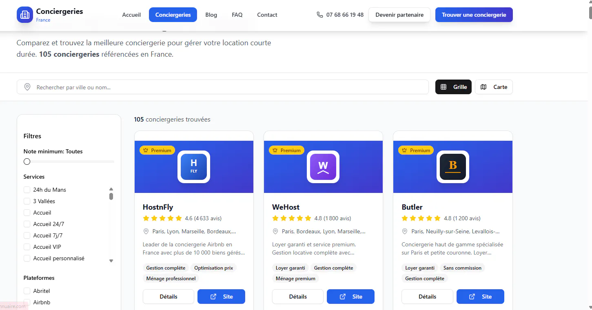This screenshot has width=592, height=310.
Task: Enable the Accueil 24/7 service filter
Action: pyautogui.click(x=27, y=224)
